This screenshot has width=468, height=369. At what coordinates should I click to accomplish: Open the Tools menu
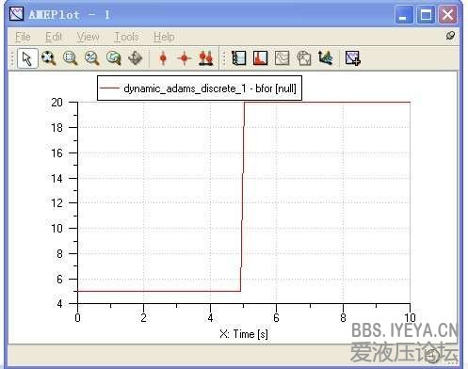pos(126,37)
